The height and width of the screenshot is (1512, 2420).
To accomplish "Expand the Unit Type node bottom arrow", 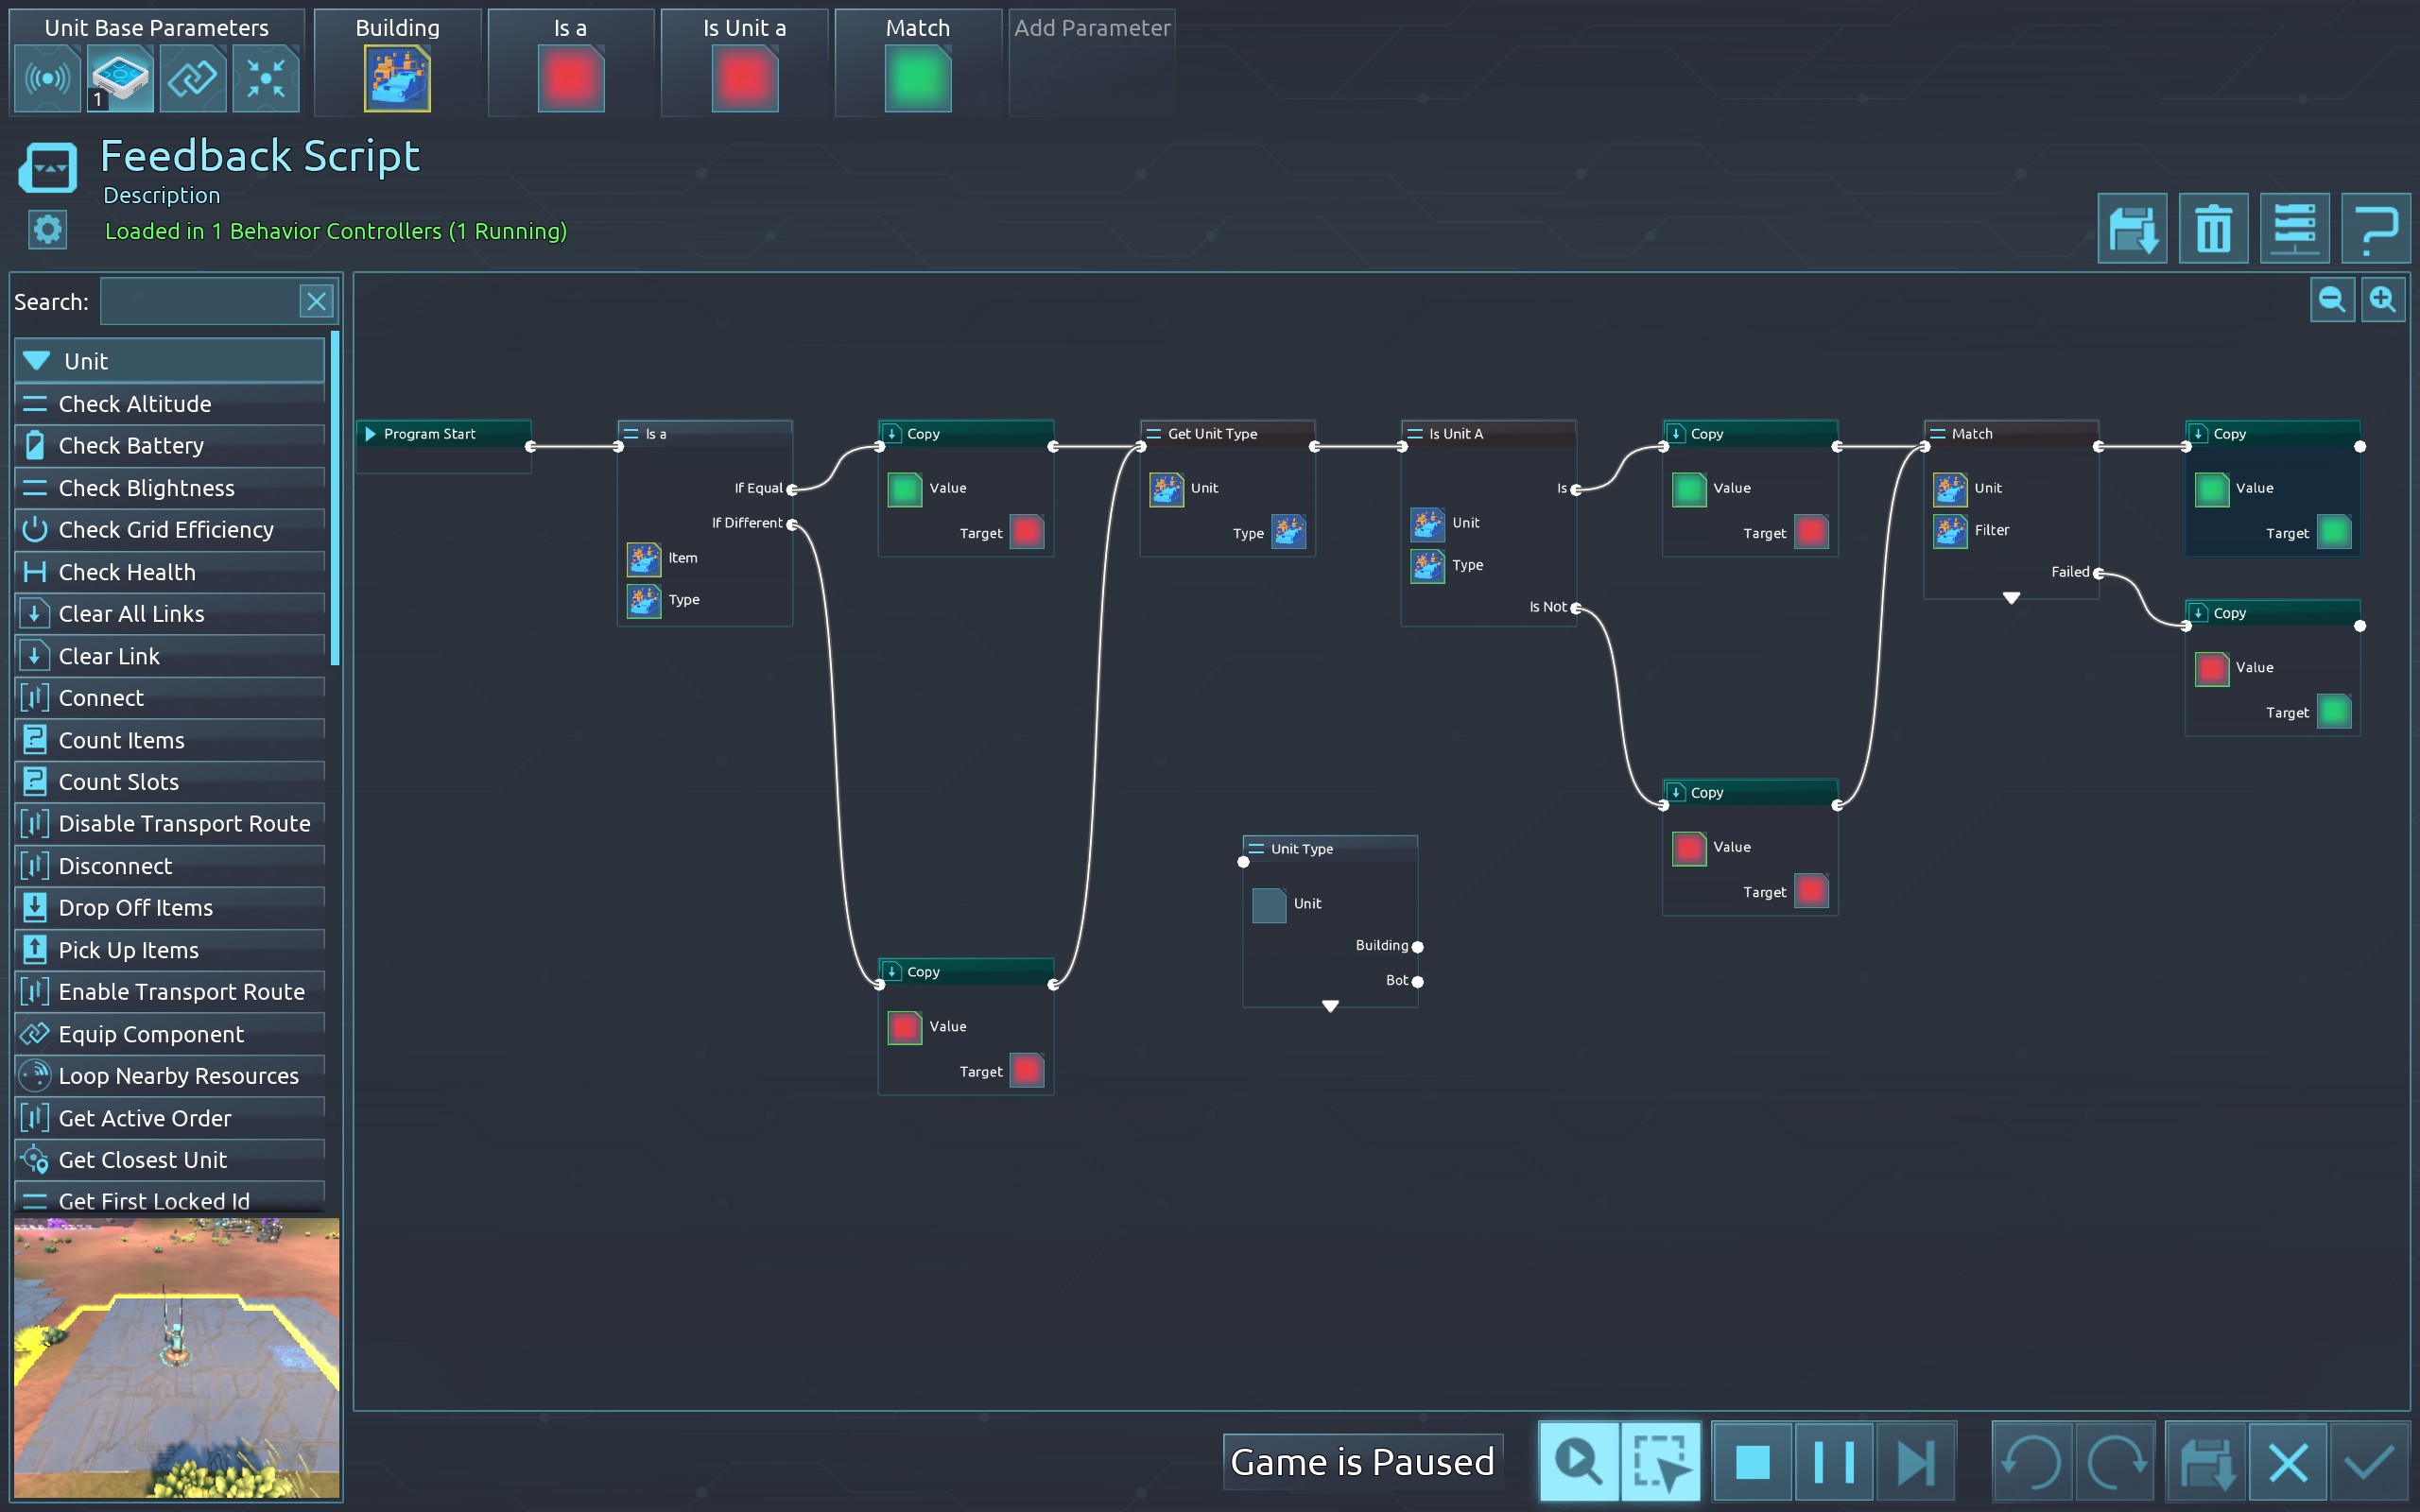I will coord(1330,1006).
